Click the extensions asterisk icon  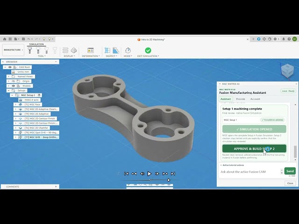tap(264, 39)
